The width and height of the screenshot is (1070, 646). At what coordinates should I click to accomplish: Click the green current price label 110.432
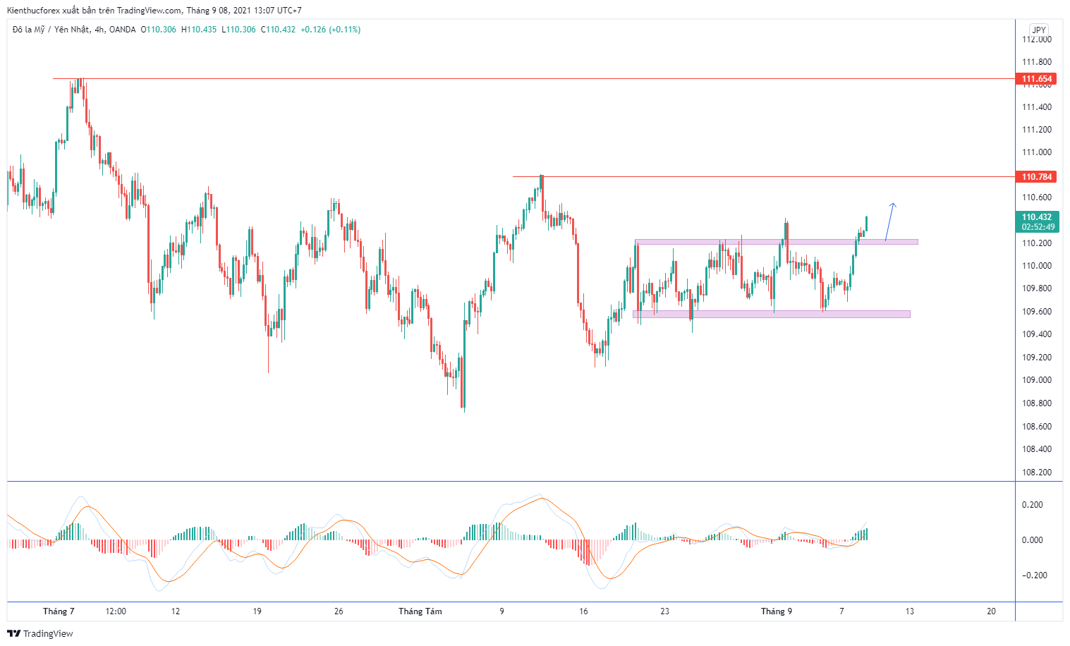(1036, 217)
